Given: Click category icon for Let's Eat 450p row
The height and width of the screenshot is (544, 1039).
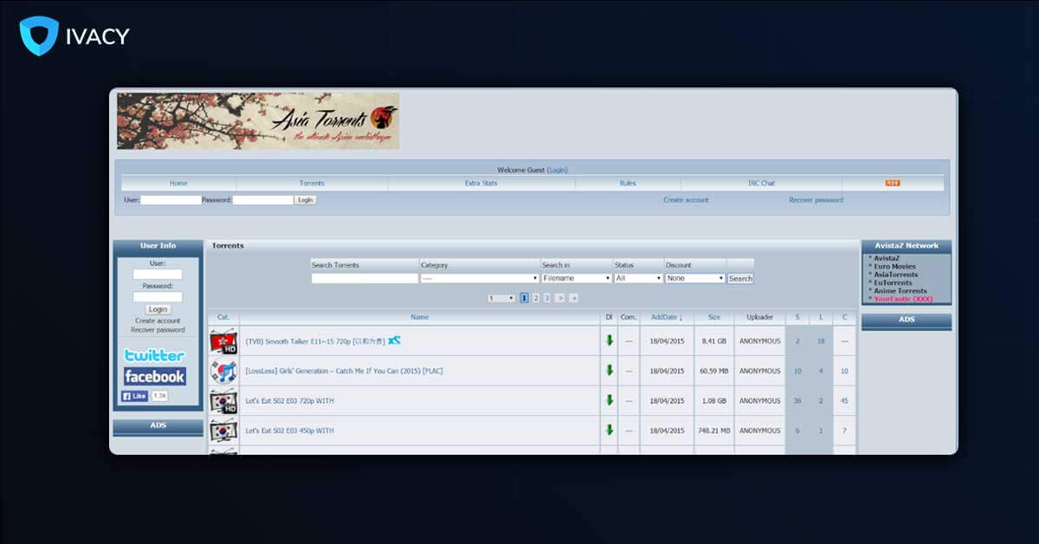Looking at the screenshot, I should point(224,431).
